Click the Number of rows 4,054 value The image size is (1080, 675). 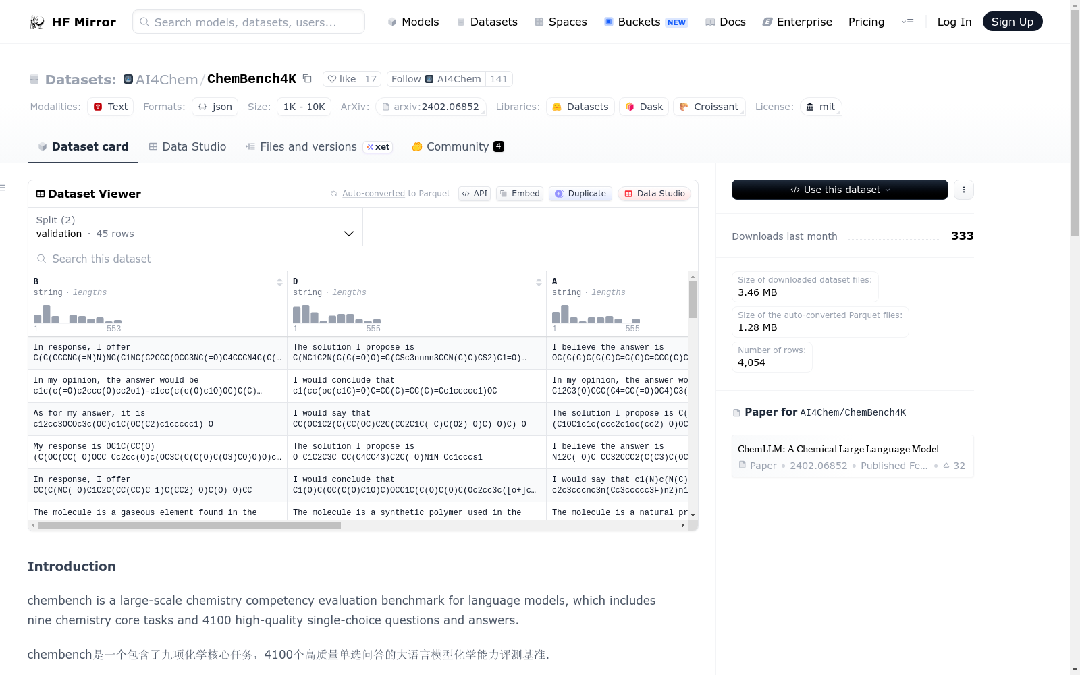pos(751,362)
